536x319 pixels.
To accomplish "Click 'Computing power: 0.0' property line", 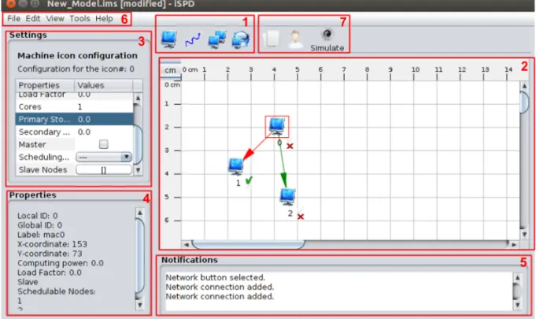I will (x=61, y=263).
